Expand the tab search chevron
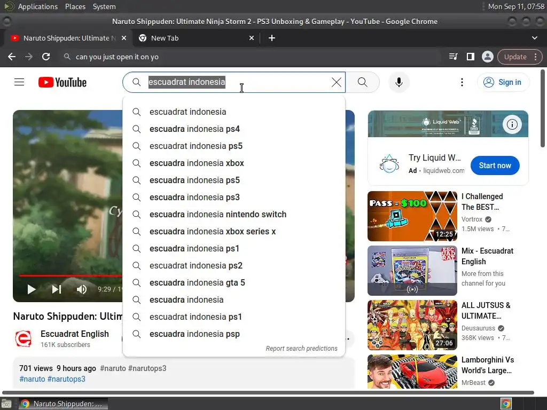 [x=534, y=38]
